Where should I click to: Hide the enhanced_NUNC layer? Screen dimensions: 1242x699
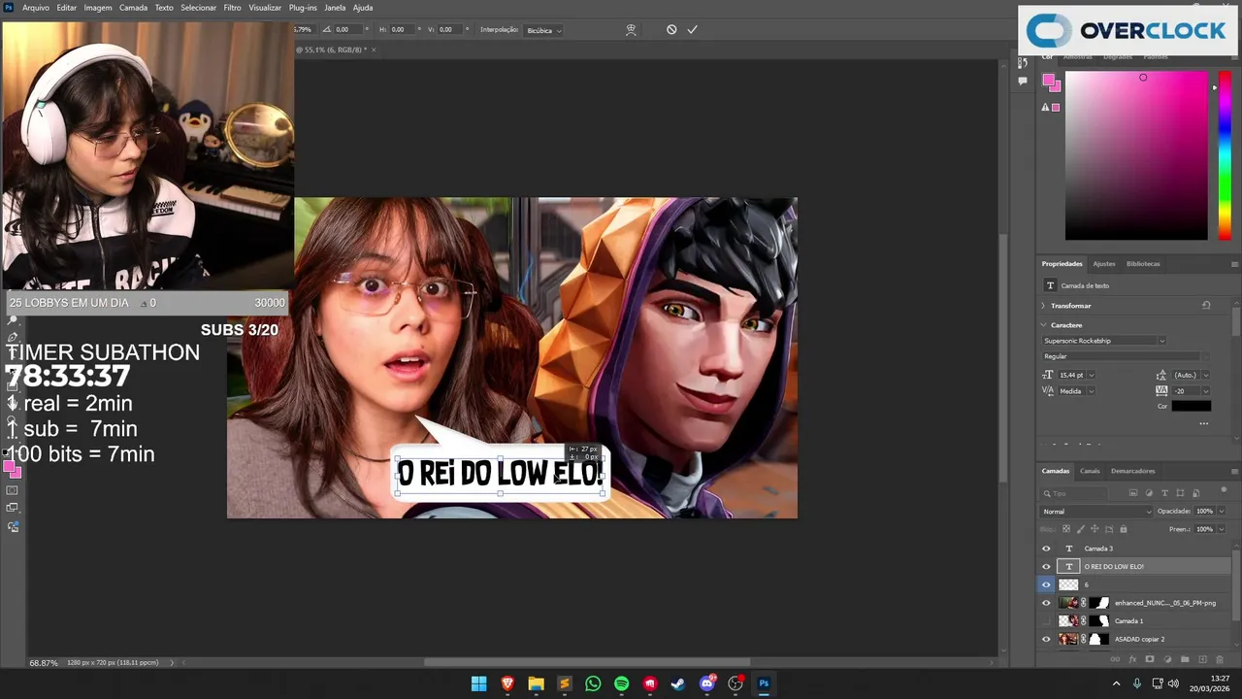pos(1046,603)
